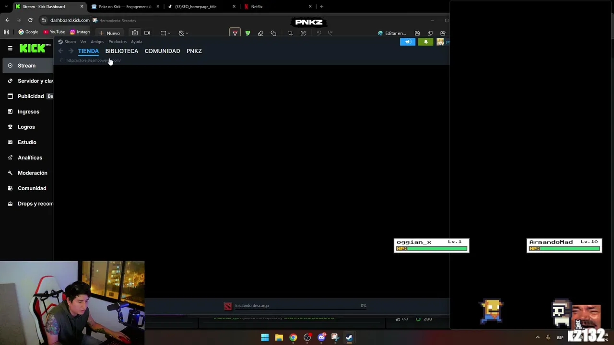Viewport: 614px width, 345px height.
Task: Open Steam COMUNIDAD tab
Action: pyautogui.click(x=162, y=51)
